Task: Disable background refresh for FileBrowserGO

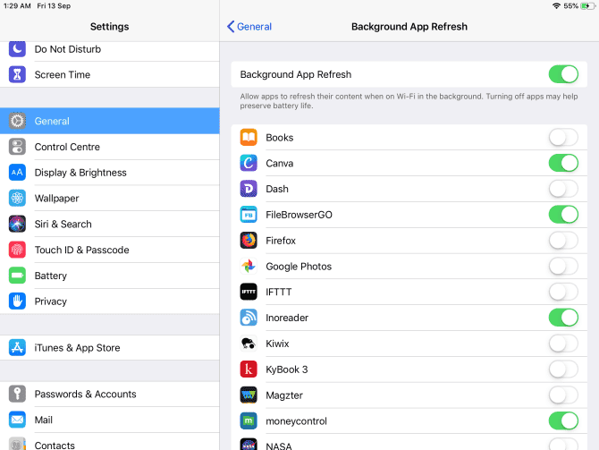Action: tap(563, 215)
